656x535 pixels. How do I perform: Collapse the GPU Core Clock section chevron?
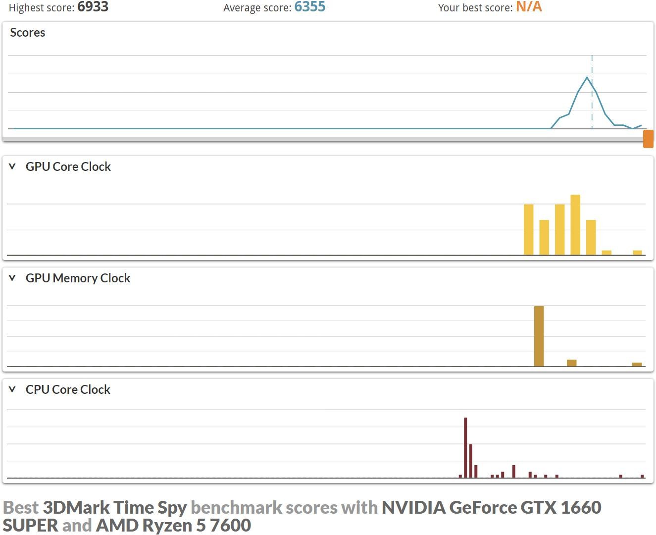pos(12,167)
